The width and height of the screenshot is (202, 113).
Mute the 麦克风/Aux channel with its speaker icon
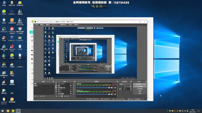click(x=112, y=94)
